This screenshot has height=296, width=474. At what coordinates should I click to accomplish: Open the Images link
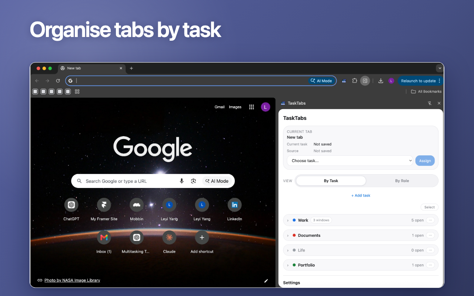(x=235, y=107)
